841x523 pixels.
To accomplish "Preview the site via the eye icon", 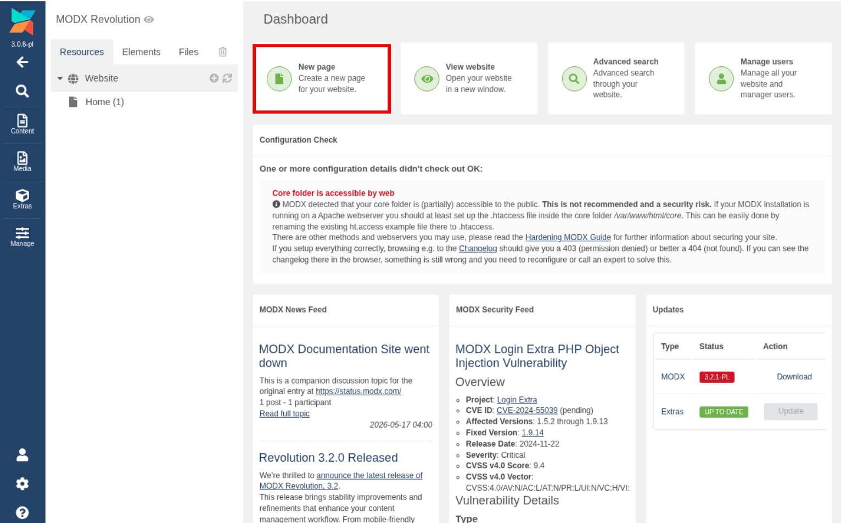I will point(149,20).
